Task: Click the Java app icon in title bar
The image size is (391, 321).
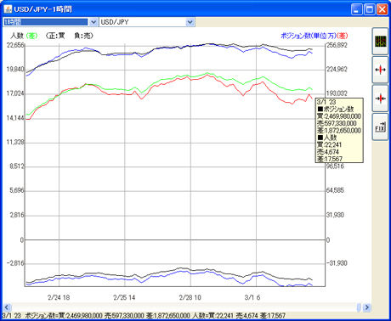Action: [x=8, y=9]
